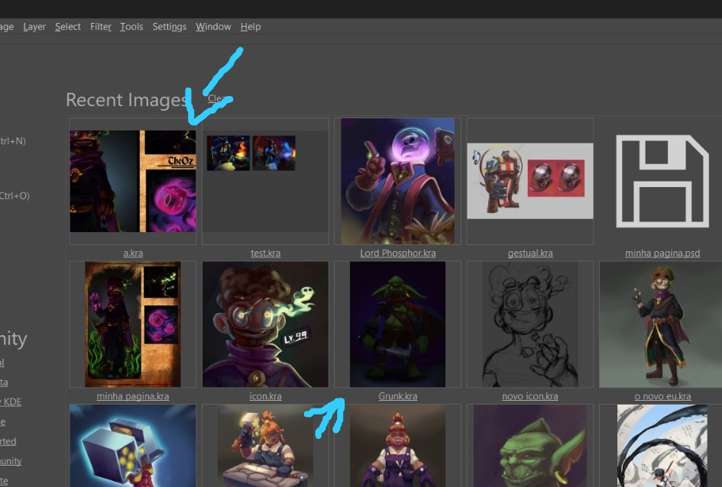Click the icon.kra file name link
This screenshot has height=487, width=722.
pos(265,396)
